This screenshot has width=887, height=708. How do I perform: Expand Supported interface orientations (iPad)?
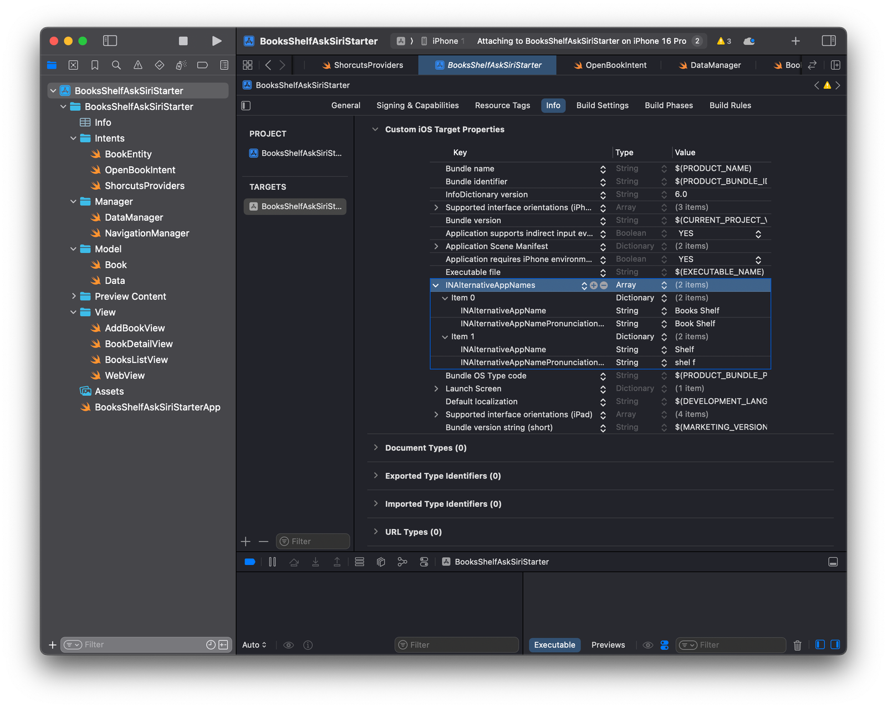coord(436,414)
